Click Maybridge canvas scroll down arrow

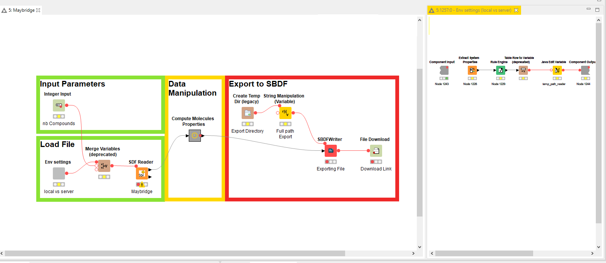click(x=419, y=247)
